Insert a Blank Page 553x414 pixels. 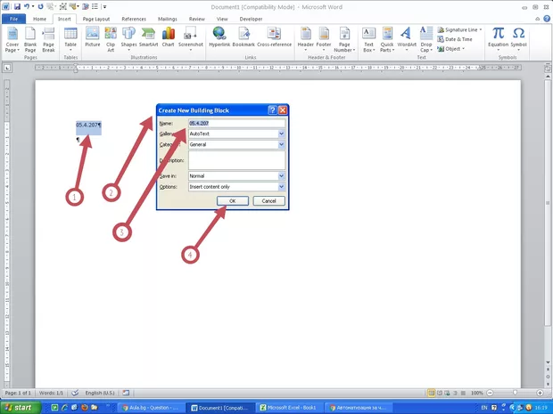click(x=30, y=39)
